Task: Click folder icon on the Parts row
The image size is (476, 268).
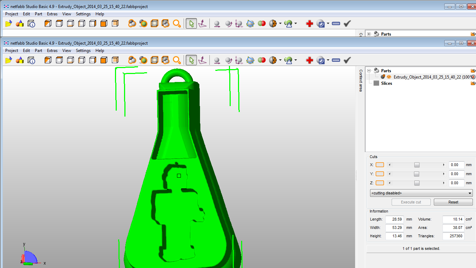Action: 473,70
